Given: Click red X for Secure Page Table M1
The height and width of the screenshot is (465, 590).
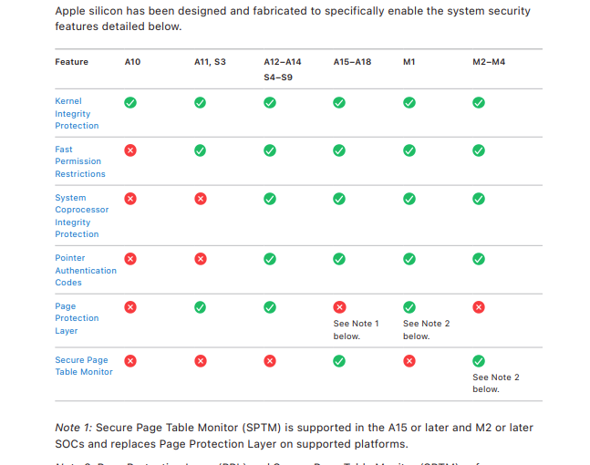Looking at the screenshot, I should pyautogui.click(x=409, y=361).
